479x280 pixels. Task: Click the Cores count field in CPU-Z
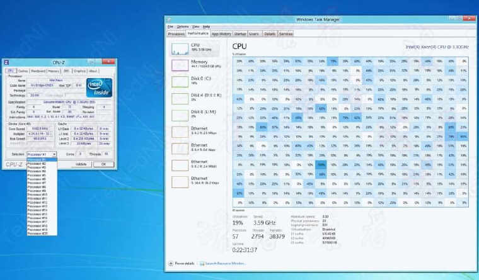pyautogui.click(x=80, y=154)
